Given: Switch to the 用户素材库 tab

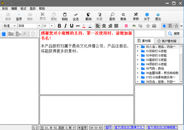Looking at the screenshot, I should point(167,41).
